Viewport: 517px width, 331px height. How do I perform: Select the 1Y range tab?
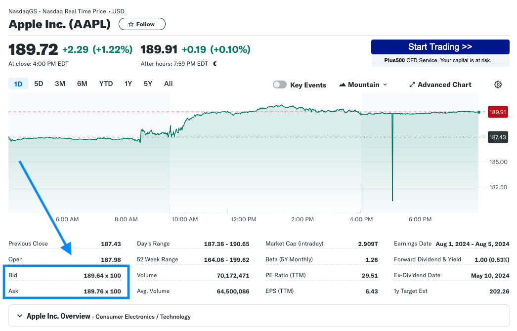tap(128, 84)
